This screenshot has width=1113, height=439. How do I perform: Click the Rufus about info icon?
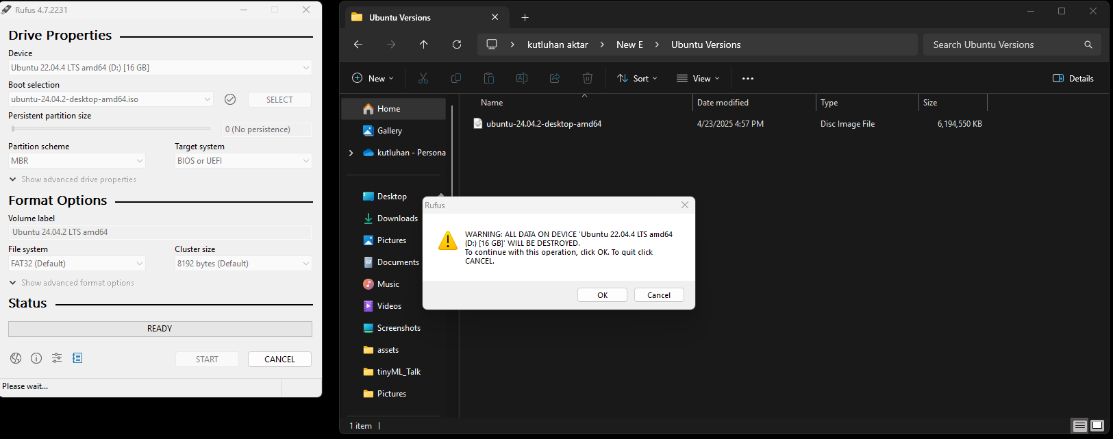coord(36,358)
